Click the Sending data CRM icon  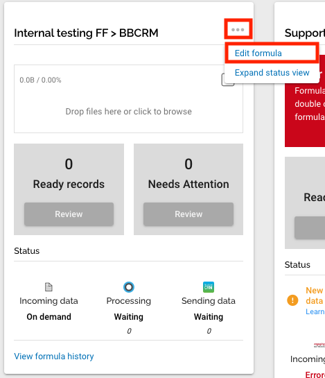(209, 287)
